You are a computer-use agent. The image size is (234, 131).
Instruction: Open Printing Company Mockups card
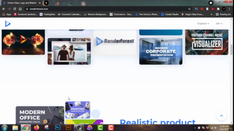pyautogui.click(x=78, y=110)
